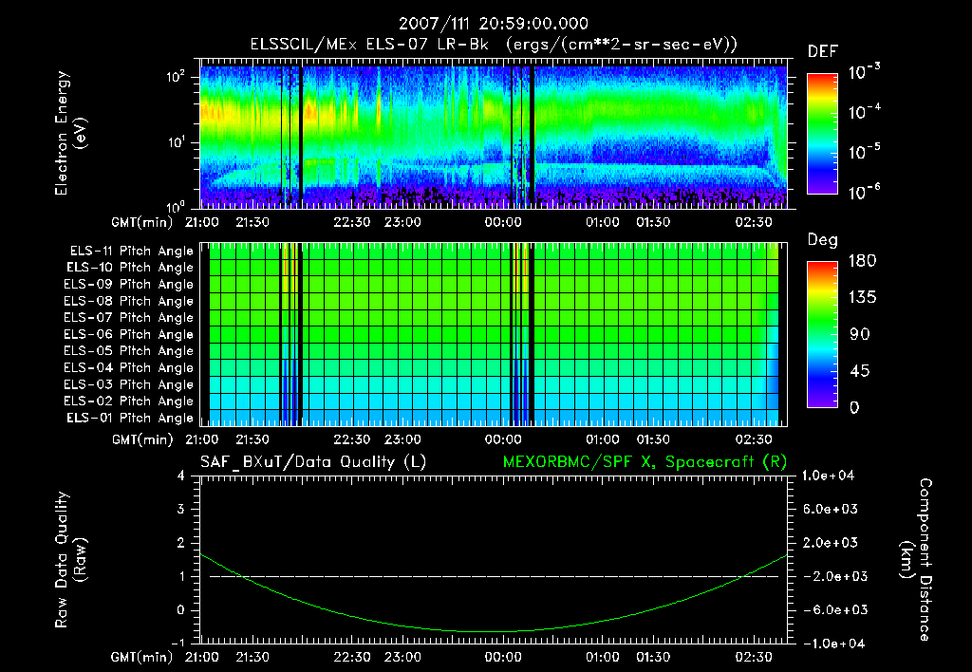Screen dimensions: 972x672
Task: Click the 45 tick on Deg scale
Action: pos(860,371)
